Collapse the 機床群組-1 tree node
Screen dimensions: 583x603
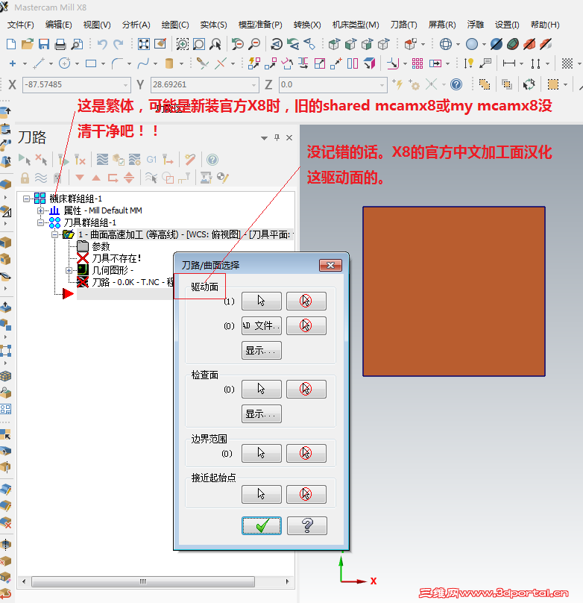point(26,199)
